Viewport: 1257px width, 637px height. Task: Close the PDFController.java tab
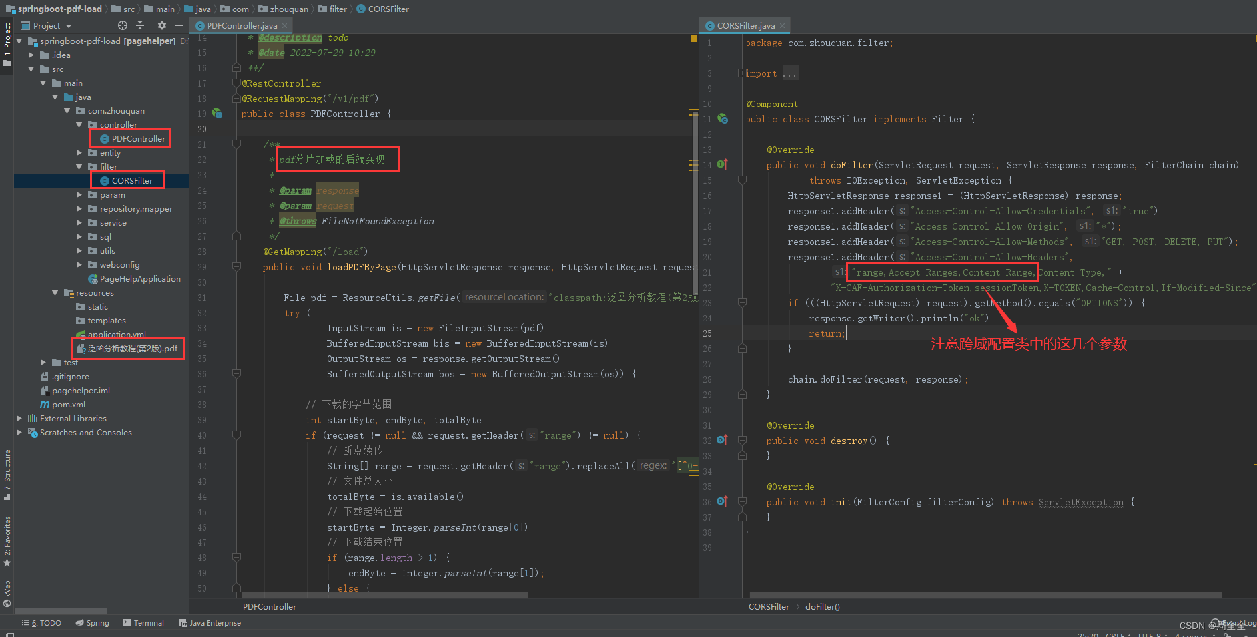284,25
